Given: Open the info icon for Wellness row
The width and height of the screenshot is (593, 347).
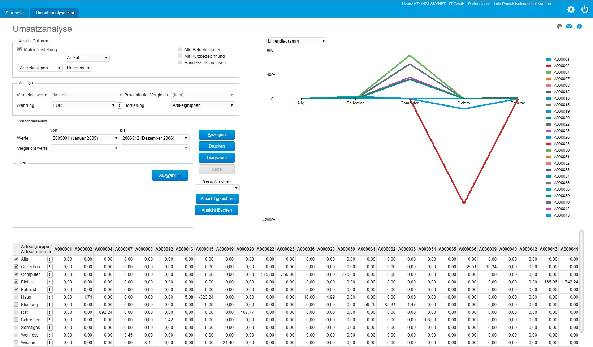Looking at the screenshot, I should pos(50,335).
